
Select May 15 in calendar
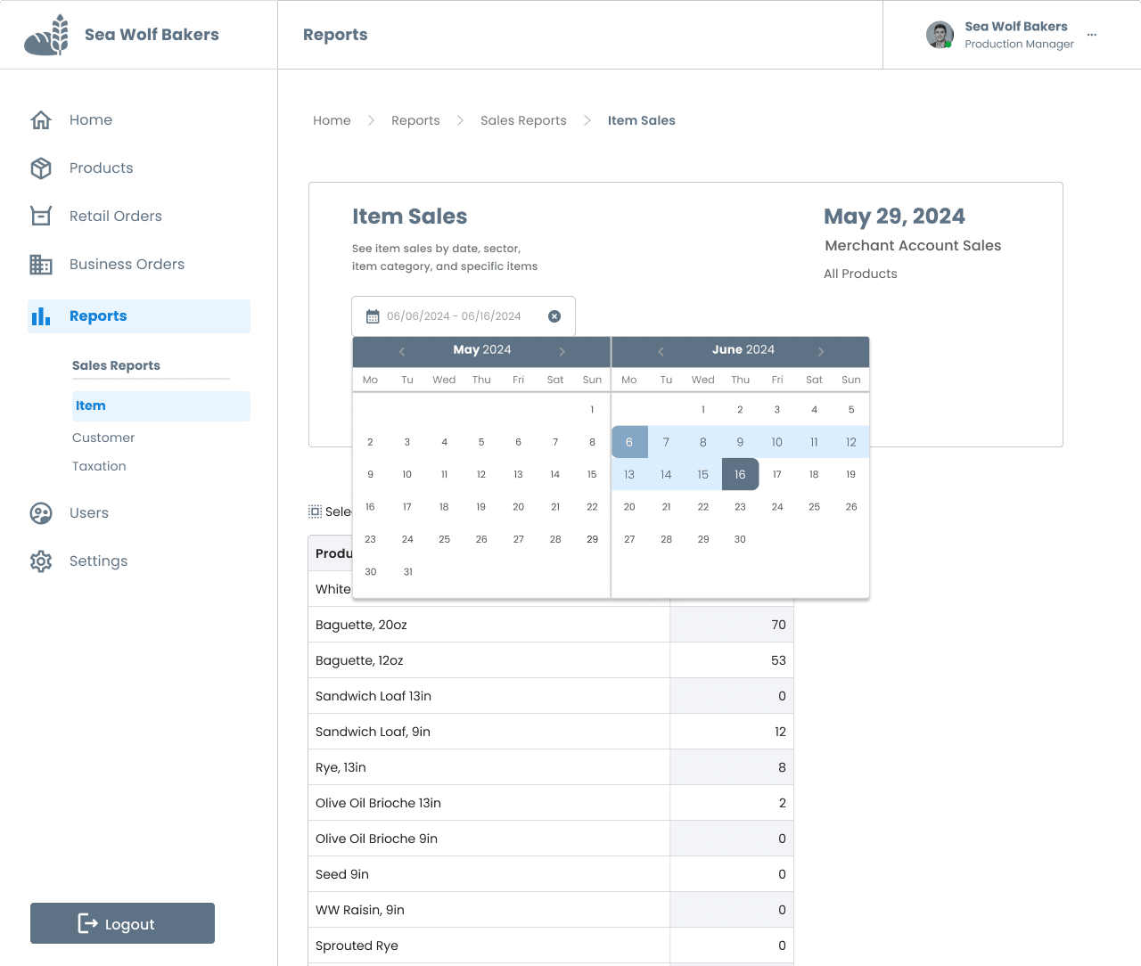tap(592, 474)
